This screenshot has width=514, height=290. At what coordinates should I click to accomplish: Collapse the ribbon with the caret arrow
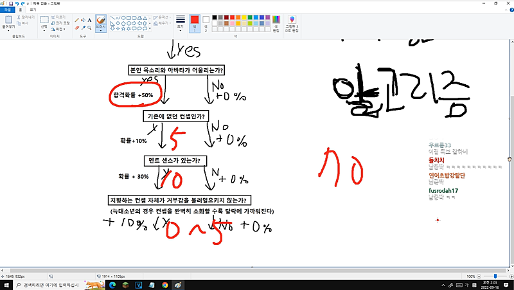point(506,10)
